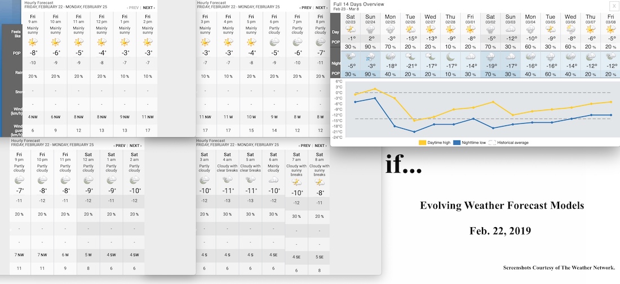Click the partly cloudy icon for Fri 11 pm

pos(65,180)
